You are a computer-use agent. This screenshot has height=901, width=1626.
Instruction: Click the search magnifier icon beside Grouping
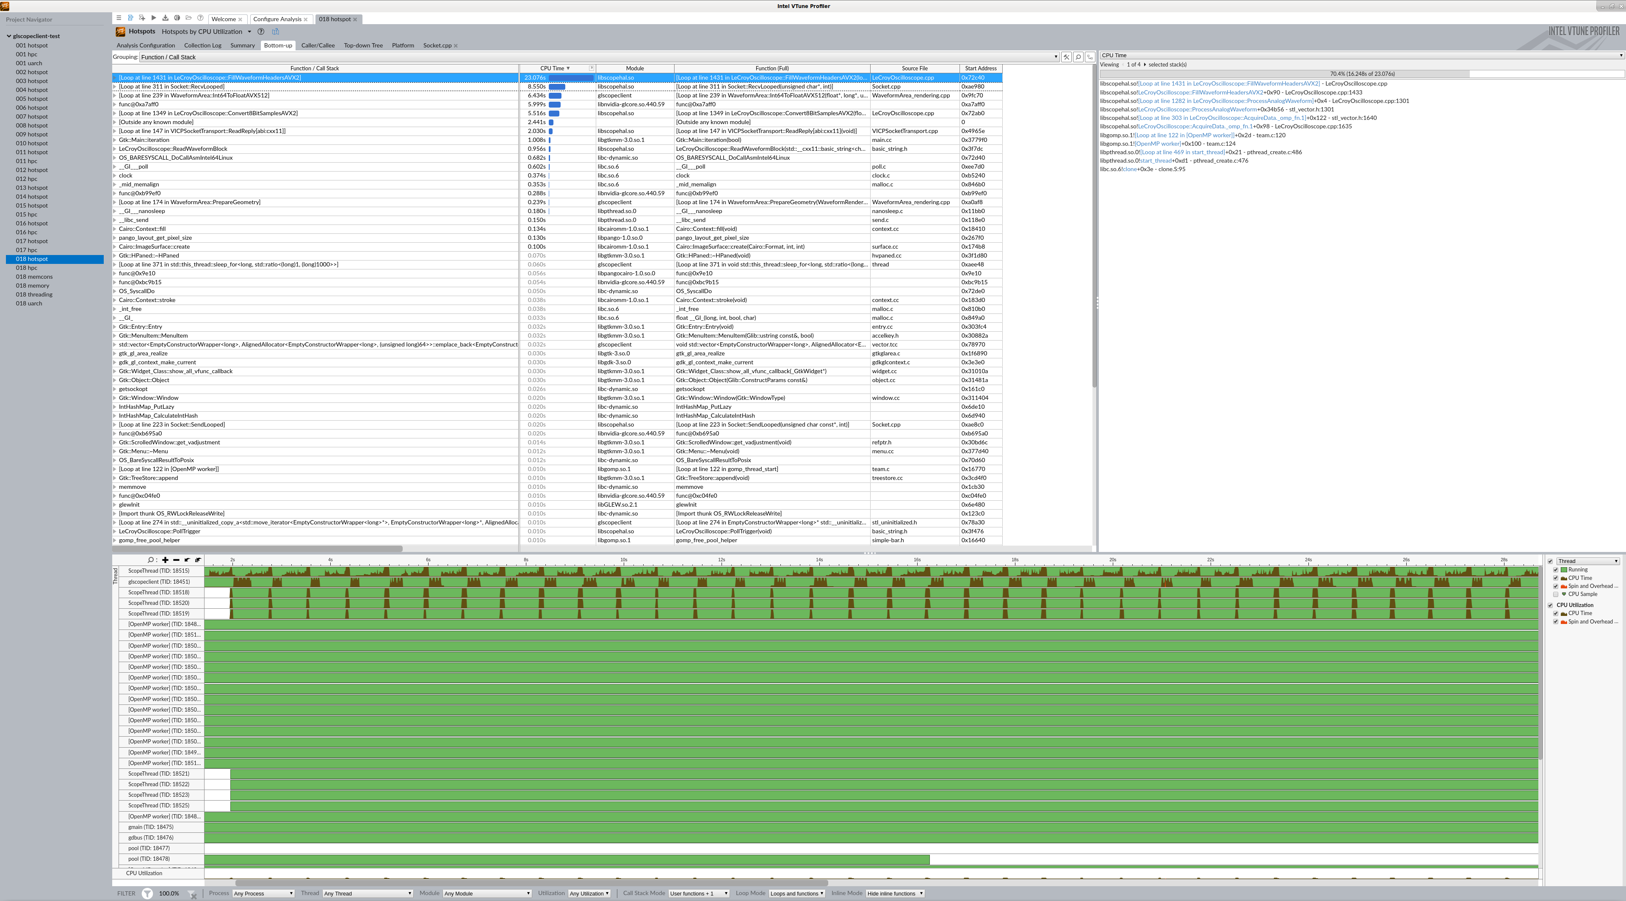[1078, 57]
